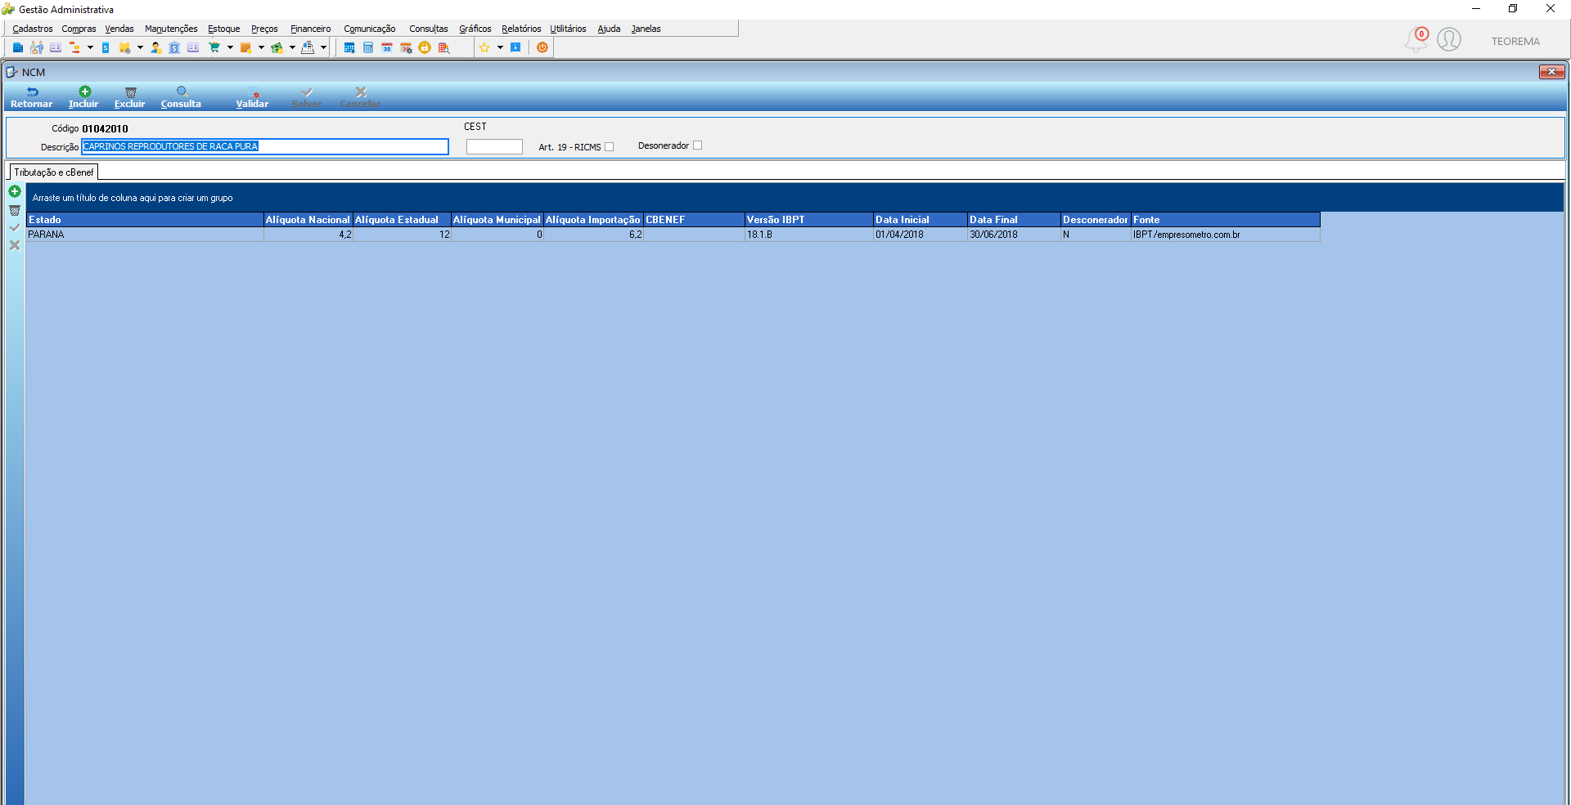Click the Incluir button
Screen dimensions: 1571x805
(x=83, y=97)
